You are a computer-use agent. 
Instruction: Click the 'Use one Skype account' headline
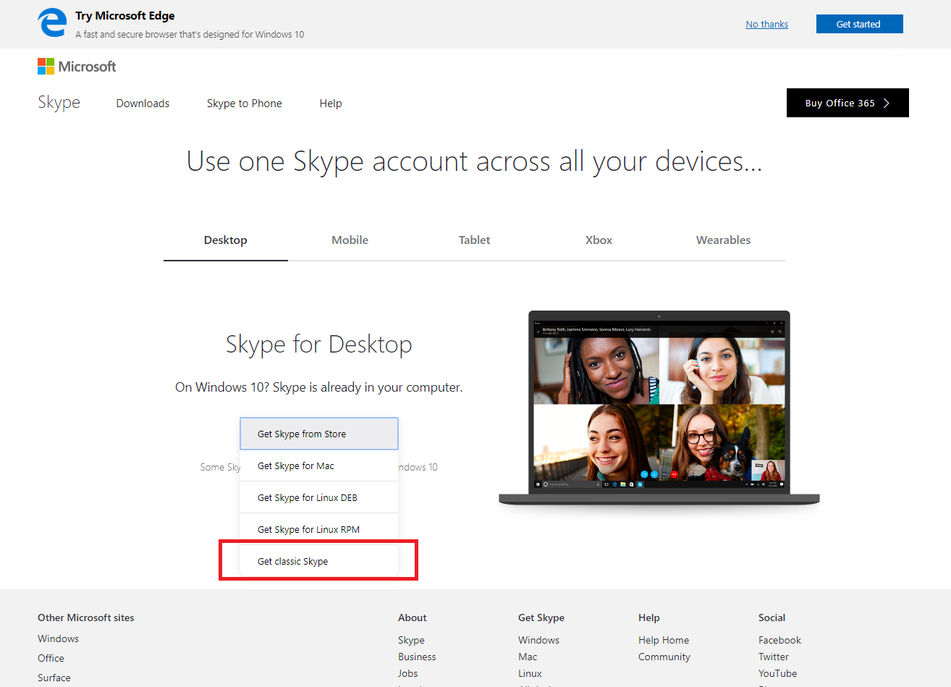(475, 161)
